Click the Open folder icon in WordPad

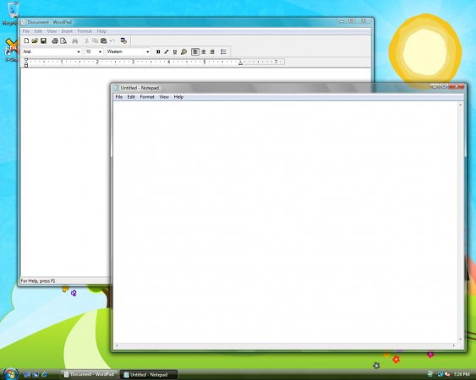pyautogui.click(x=35, y=41)
